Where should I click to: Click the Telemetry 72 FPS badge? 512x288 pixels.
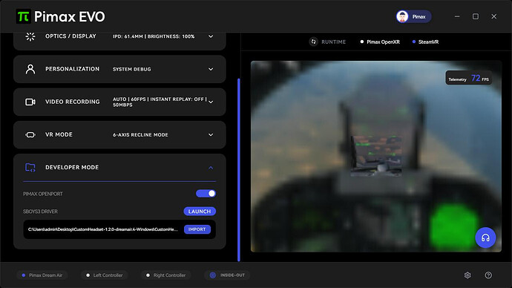coord(468,78)
